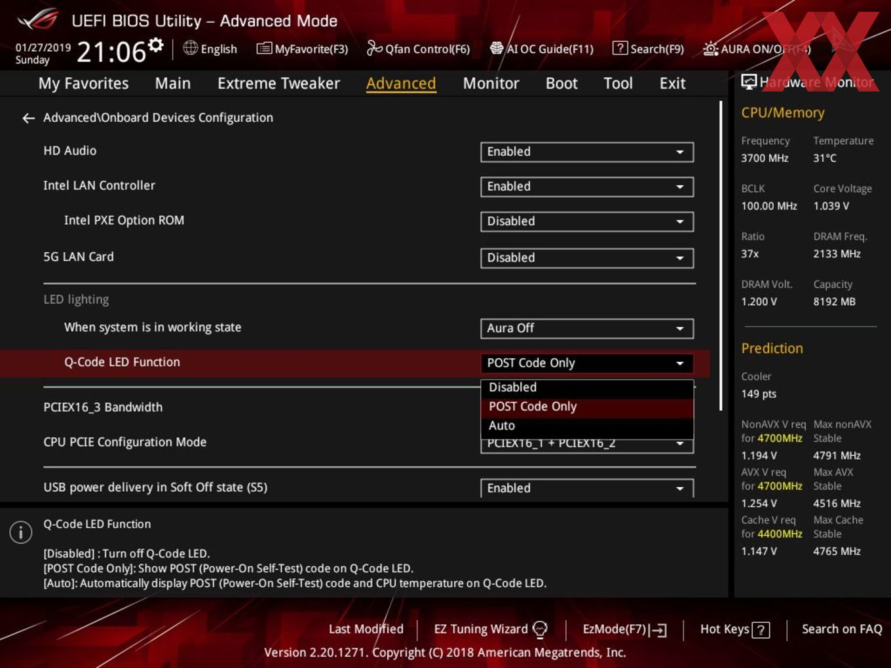The image size is (891, 668).
Task: Open Qfan Control(F6)
Action: pyautogui.click(x=427, y=49)
